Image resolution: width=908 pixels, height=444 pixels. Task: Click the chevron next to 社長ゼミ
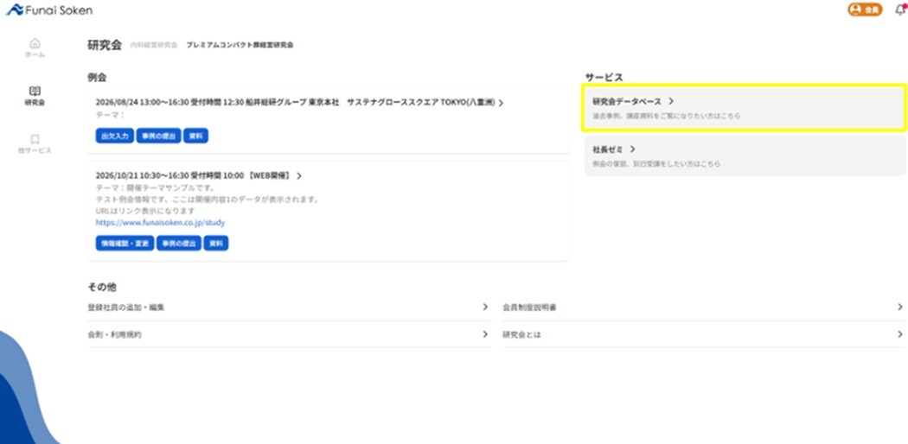633,149
